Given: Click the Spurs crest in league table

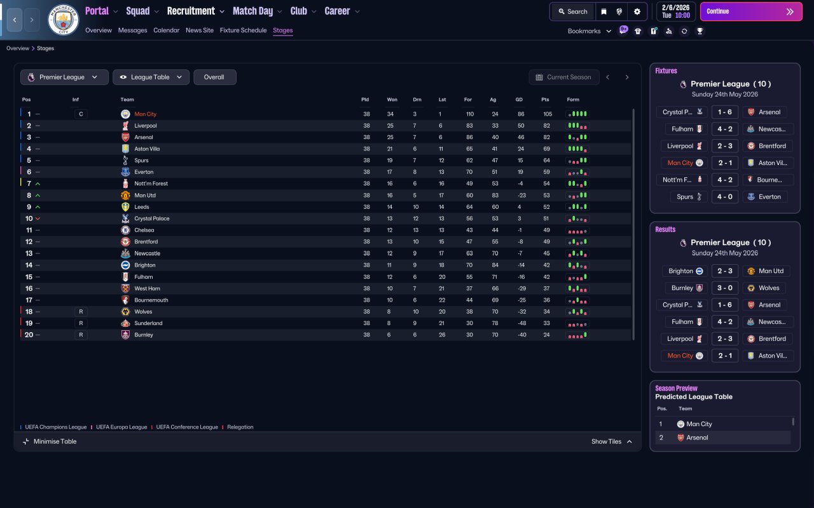Looking at the screenshot, I should pos(125,161).
